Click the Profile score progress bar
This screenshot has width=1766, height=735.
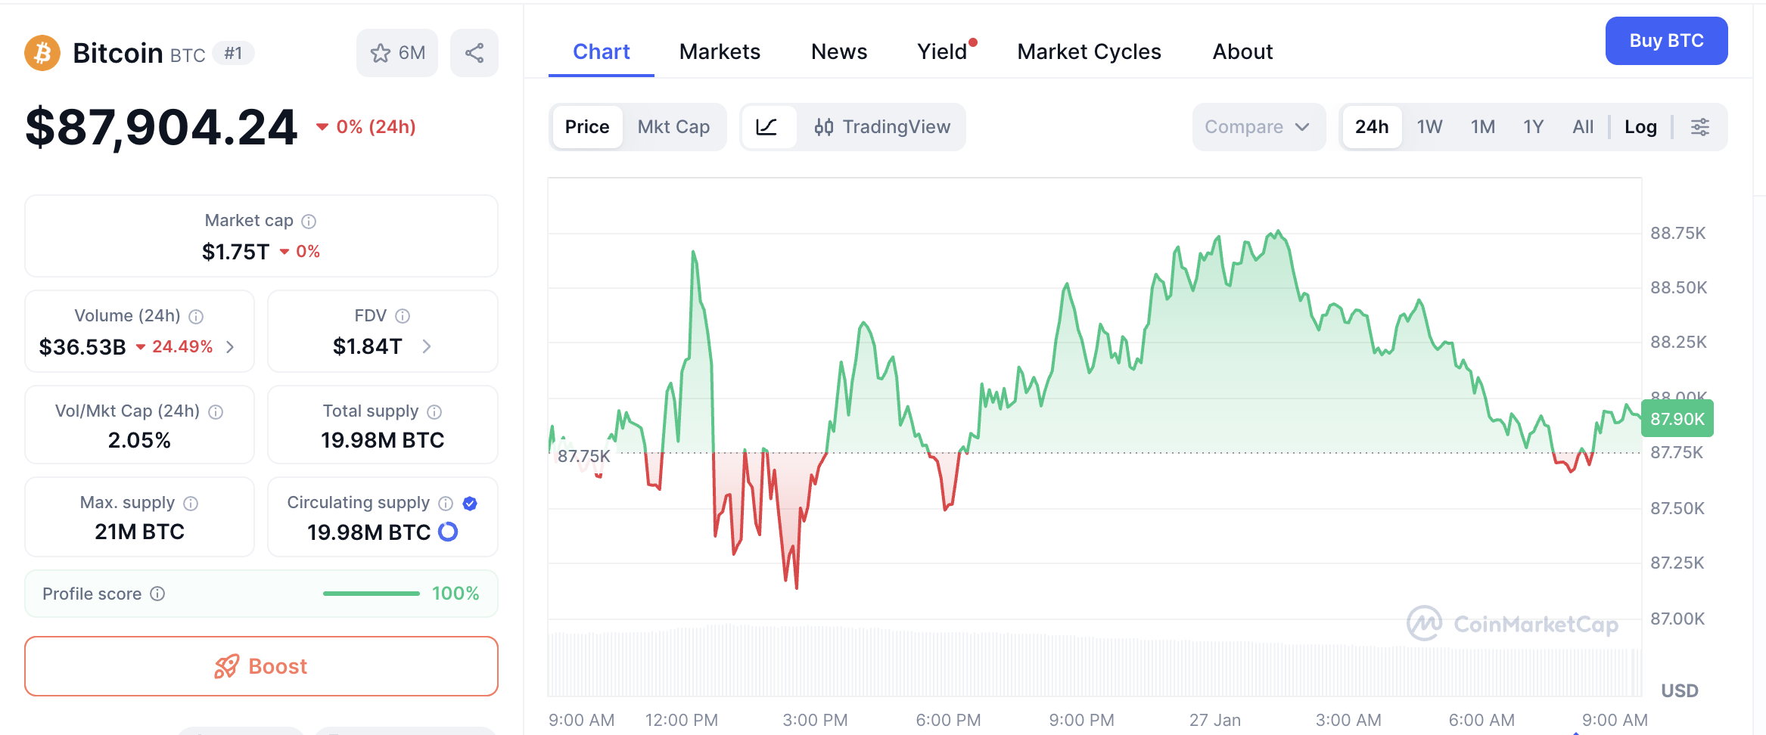[371, 594]
